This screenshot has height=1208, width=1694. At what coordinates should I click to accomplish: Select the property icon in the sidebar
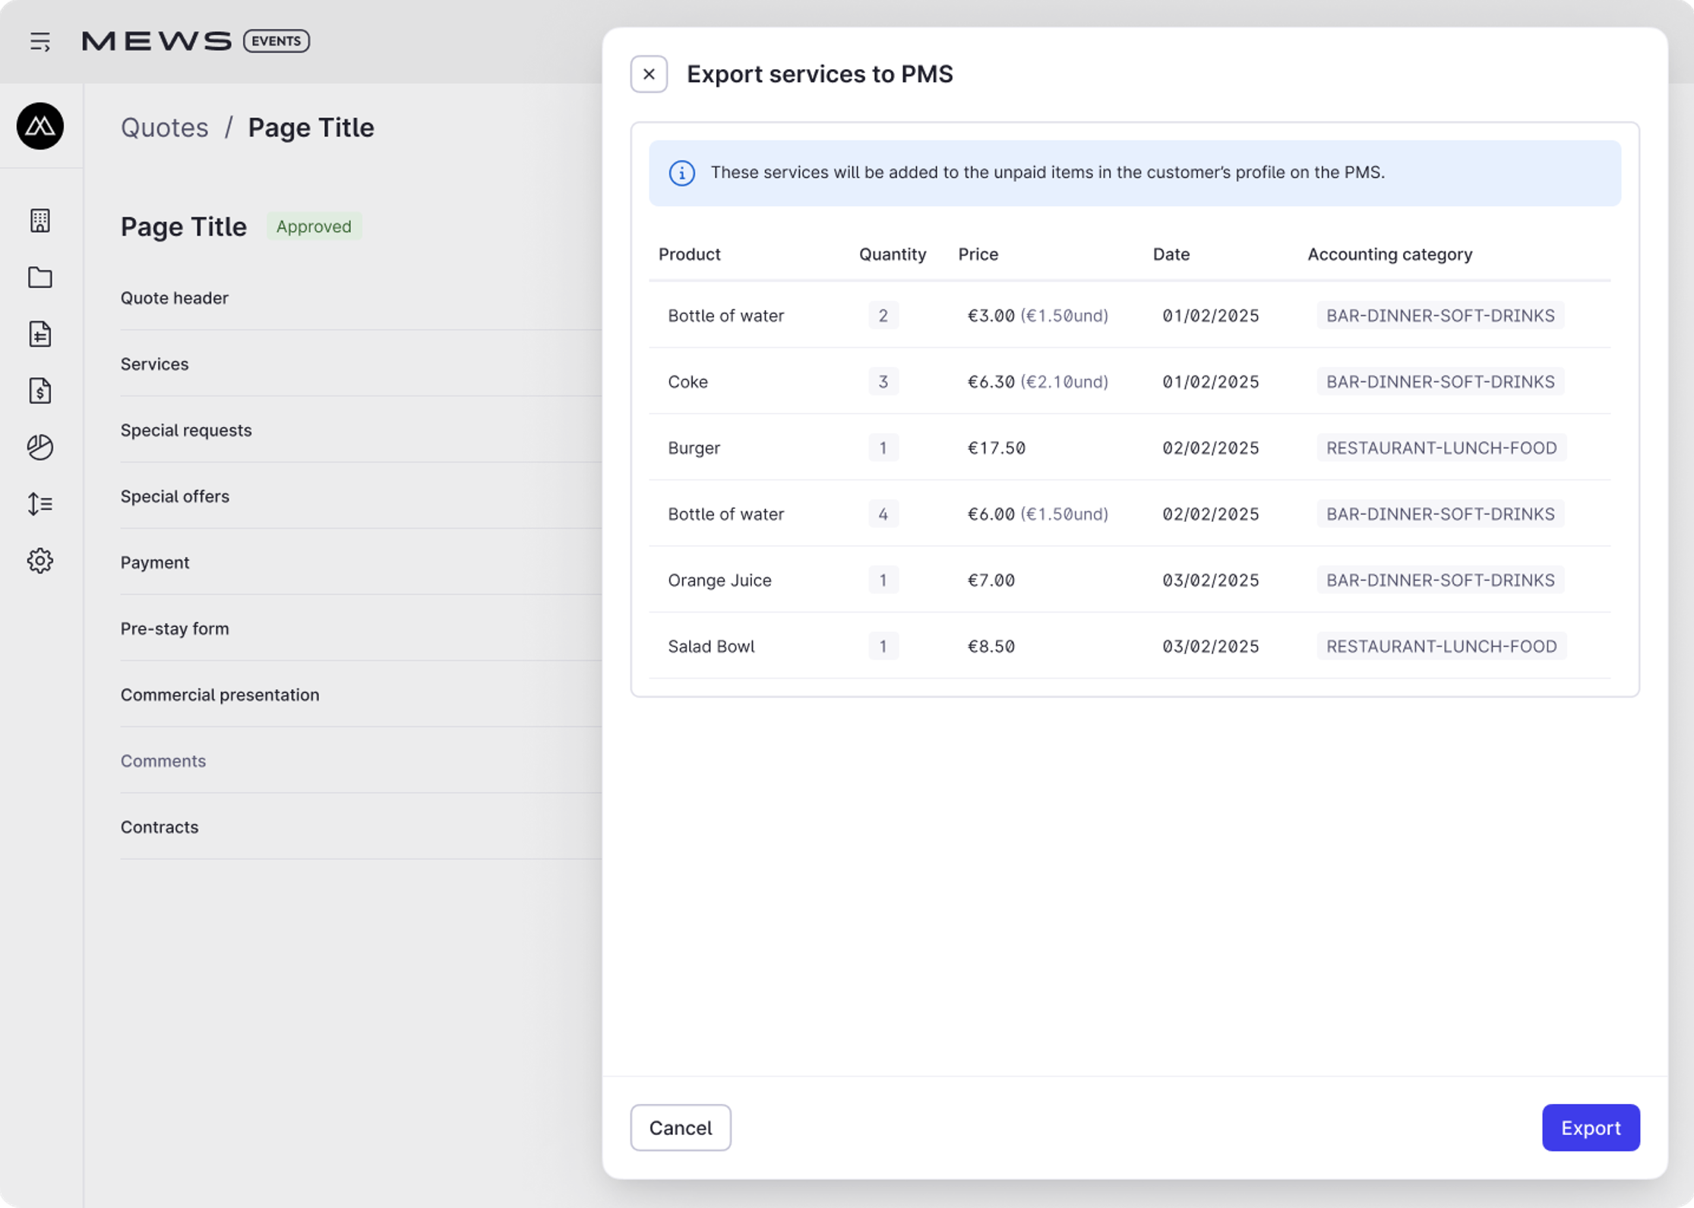coord(40,220)
